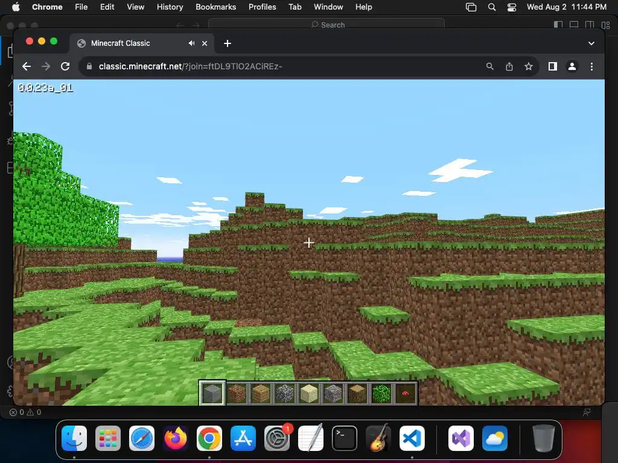The height and width of the screenshot is (463, 618).
Task: Open TextEdit from the Dock
Action: (311, 438)
